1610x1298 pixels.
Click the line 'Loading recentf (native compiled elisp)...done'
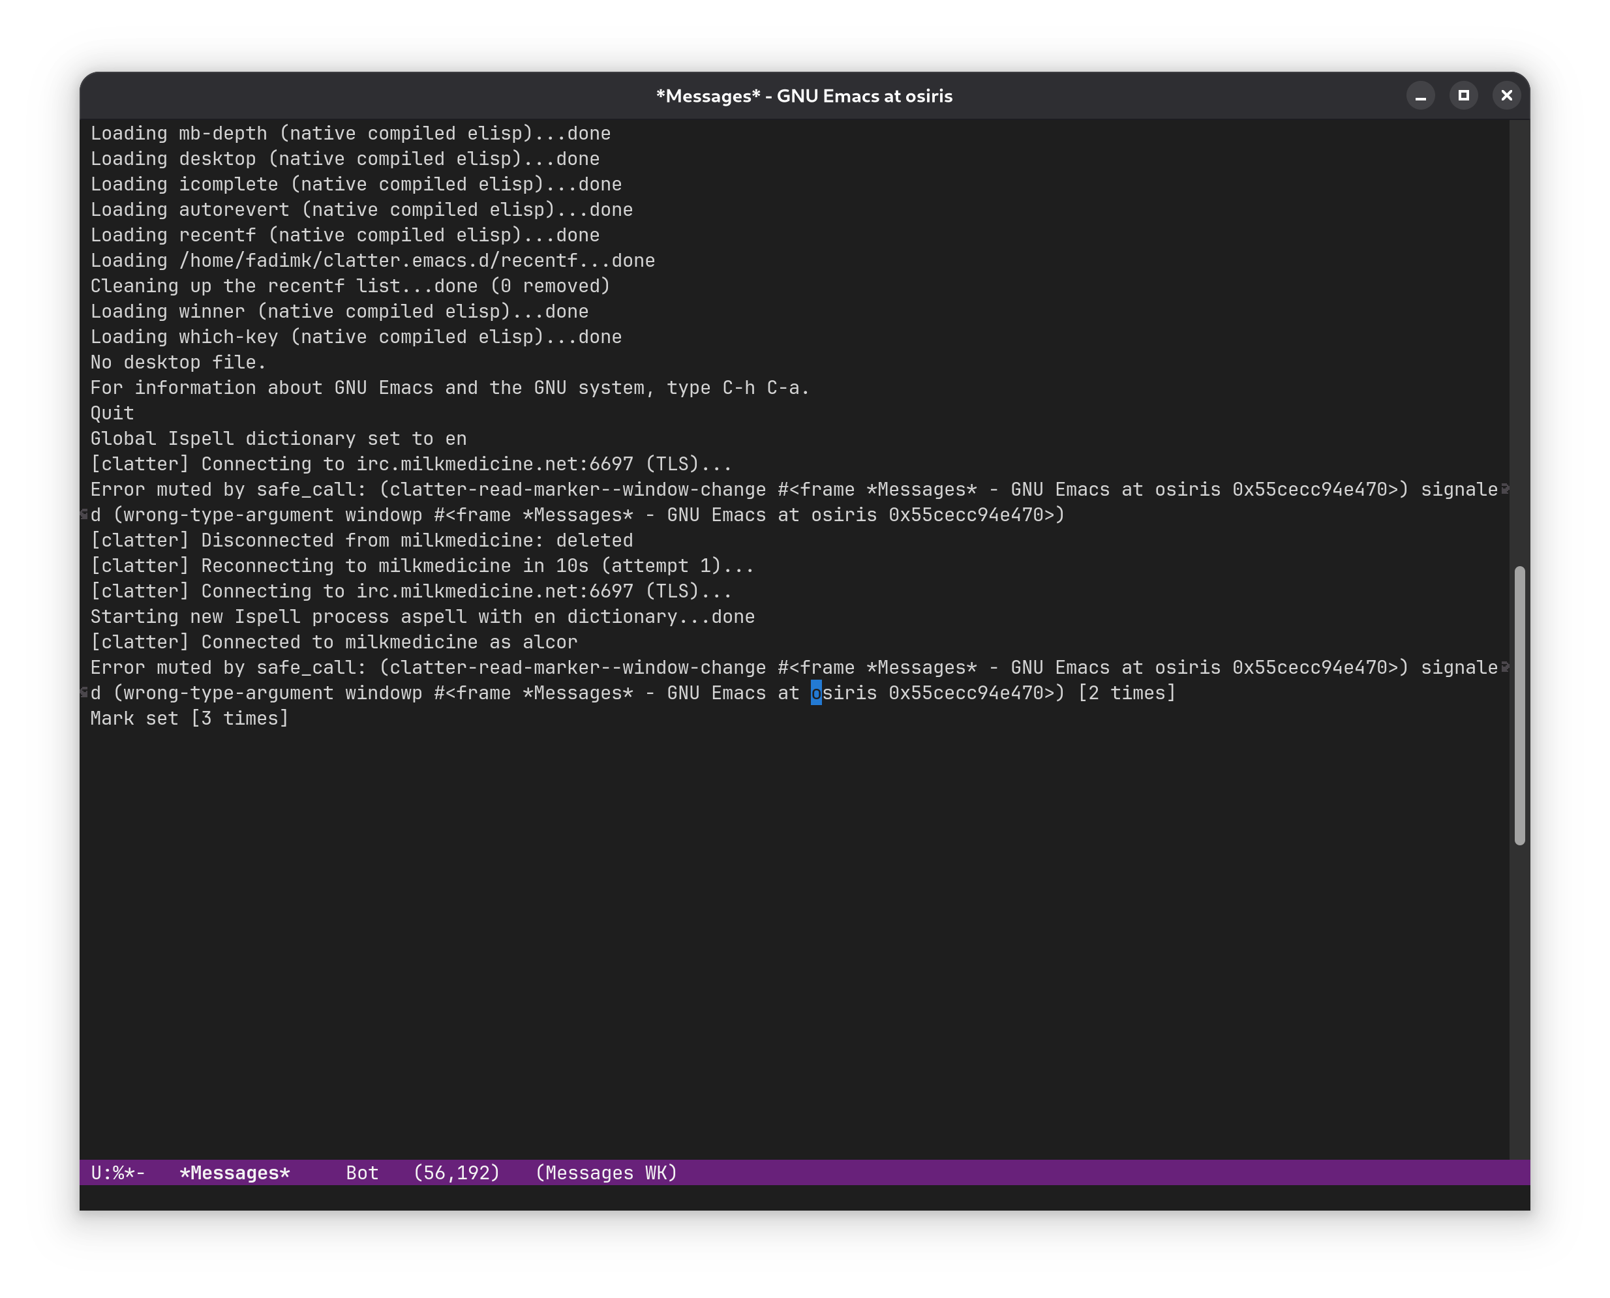click(344, 235)
